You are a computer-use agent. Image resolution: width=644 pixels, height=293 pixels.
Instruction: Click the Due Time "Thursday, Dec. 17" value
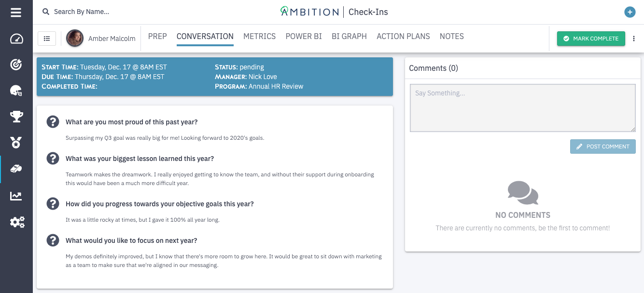tap(120, 77)
